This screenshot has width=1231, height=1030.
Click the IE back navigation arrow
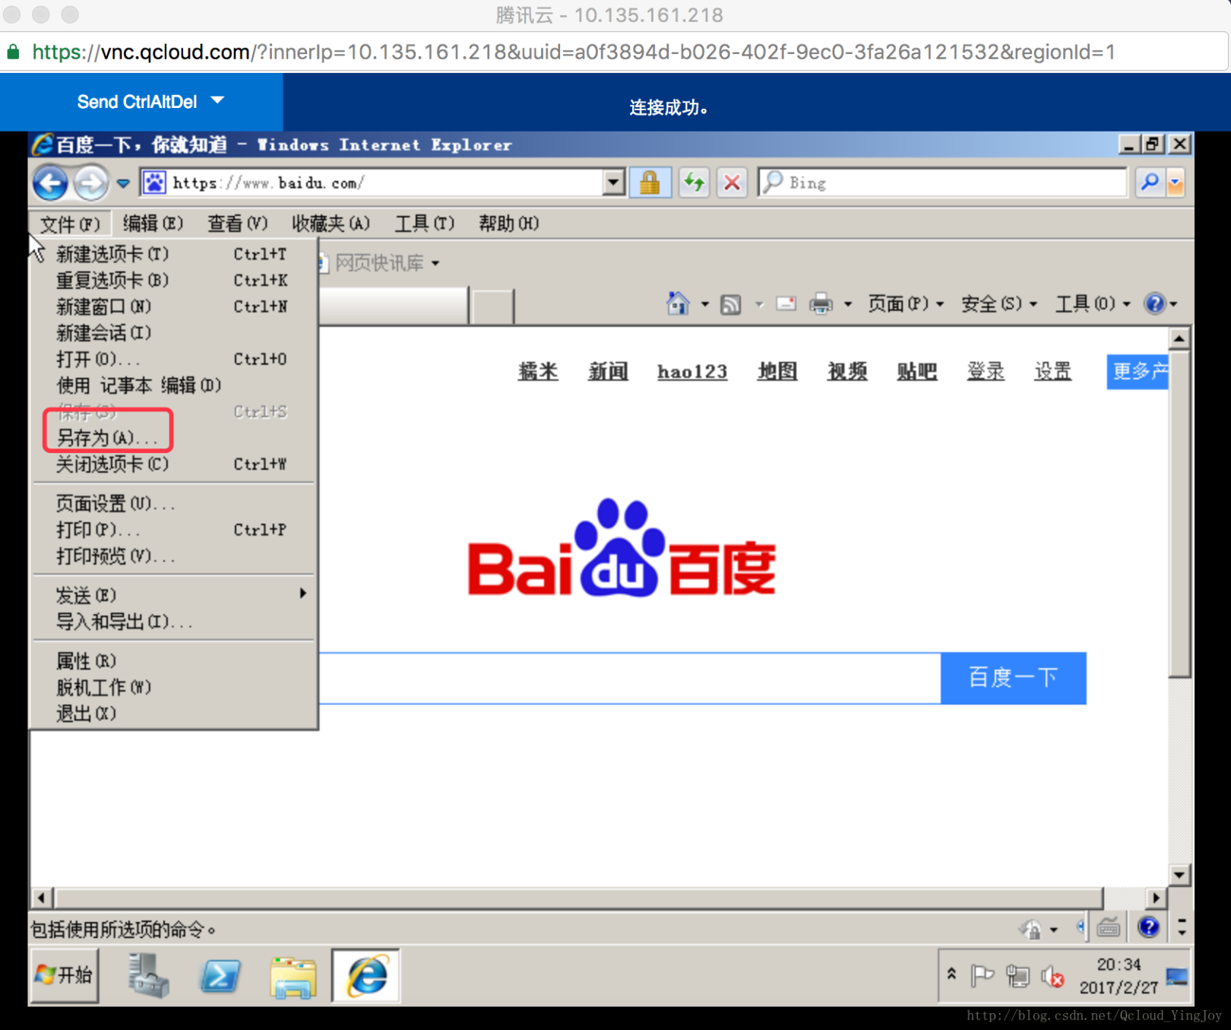pyautogui.click(x=51, y=183)
